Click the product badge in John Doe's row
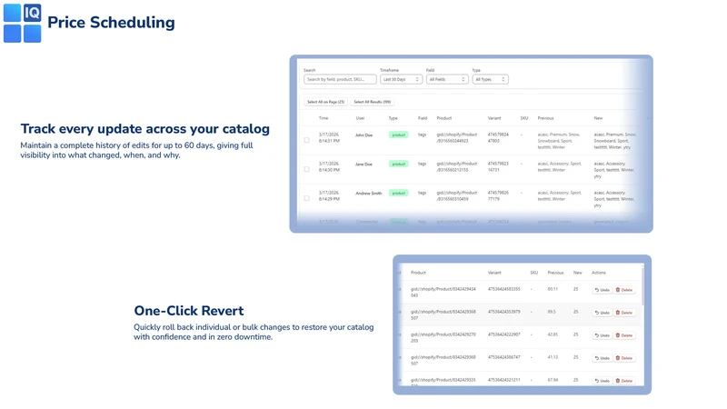Image resolution: width=727 pixels, height=409 pixels. (398, 135)
